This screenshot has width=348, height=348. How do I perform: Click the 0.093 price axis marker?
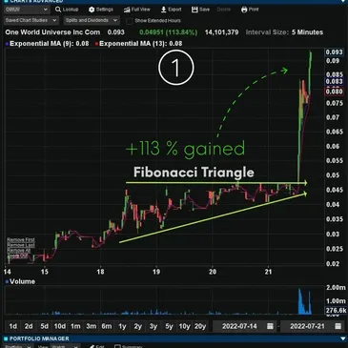pyautogui.click(x=335, y=52)
